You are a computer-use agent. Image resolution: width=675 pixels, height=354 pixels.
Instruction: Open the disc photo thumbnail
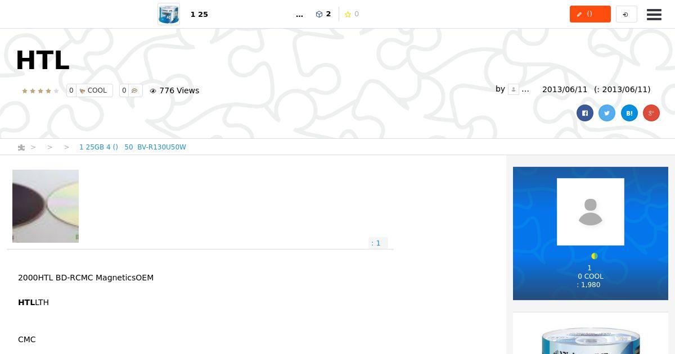click(x=46, y=206)
